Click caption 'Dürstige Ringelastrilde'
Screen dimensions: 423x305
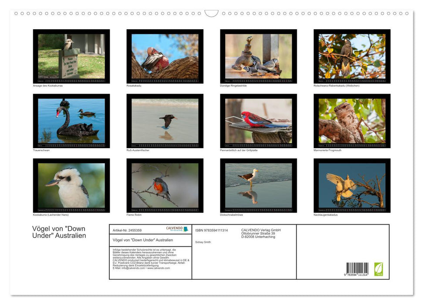(x=233, y=85)
